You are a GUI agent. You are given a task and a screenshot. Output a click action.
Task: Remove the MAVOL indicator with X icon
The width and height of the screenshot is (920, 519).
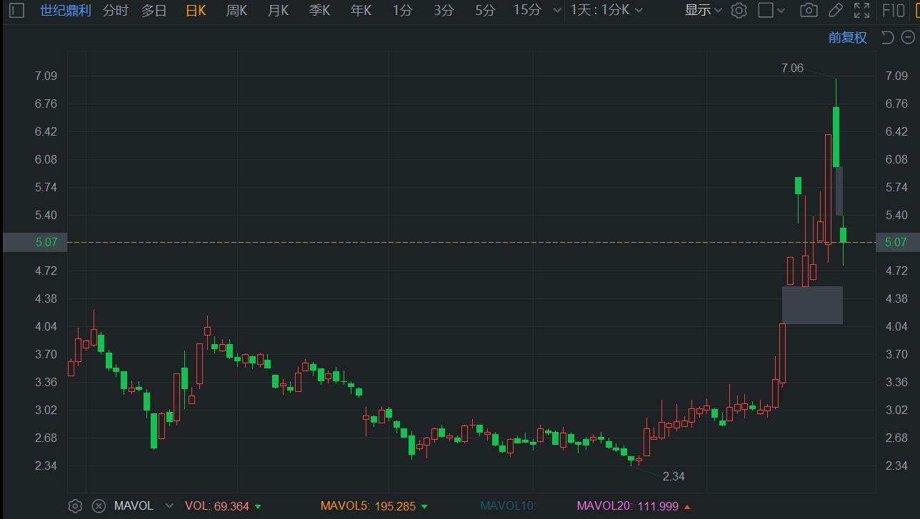coord(99,506)
